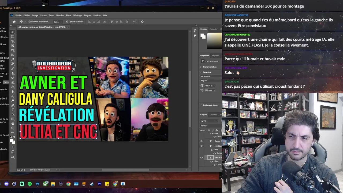
Task: Open Spotify from the taskbar
Action: point(30,184)
